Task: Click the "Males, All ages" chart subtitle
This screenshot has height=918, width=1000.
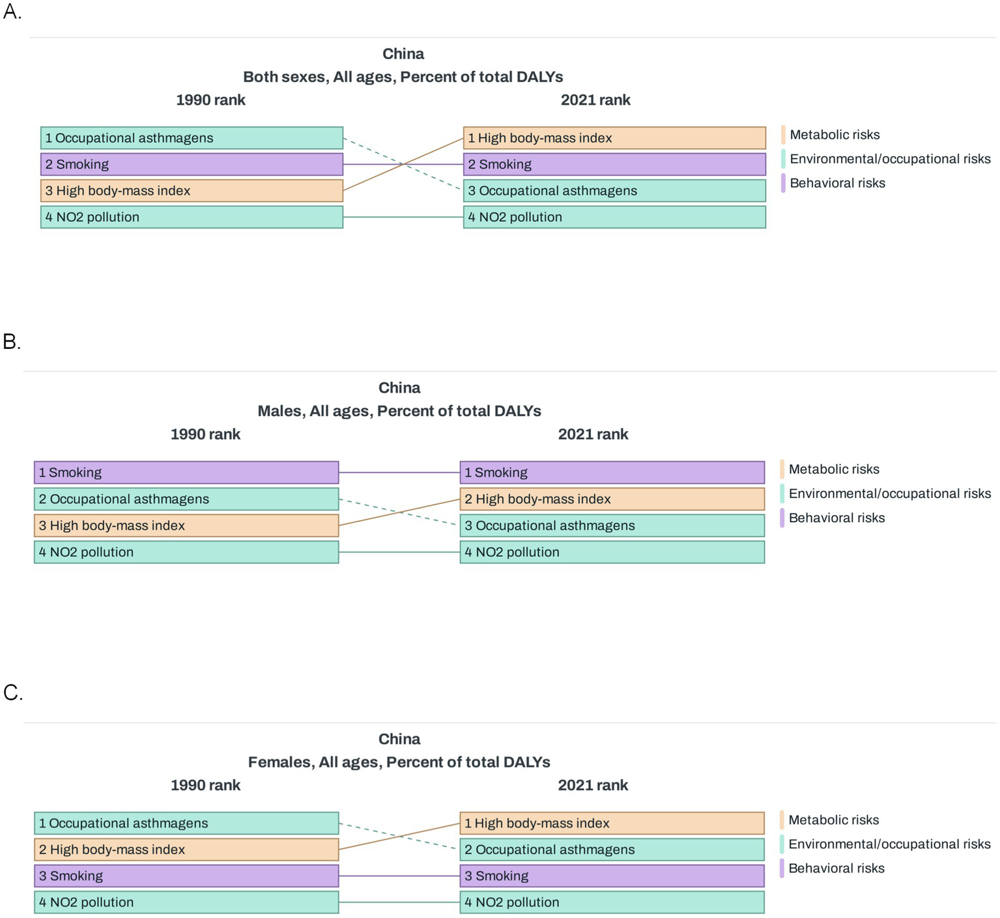Action: tap(399, 411)
